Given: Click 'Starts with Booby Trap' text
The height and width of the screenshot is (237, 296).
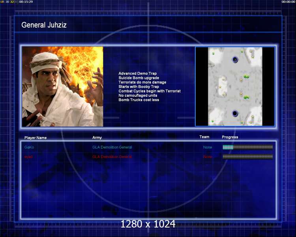Looking at the screenshot, I should 139,87.
